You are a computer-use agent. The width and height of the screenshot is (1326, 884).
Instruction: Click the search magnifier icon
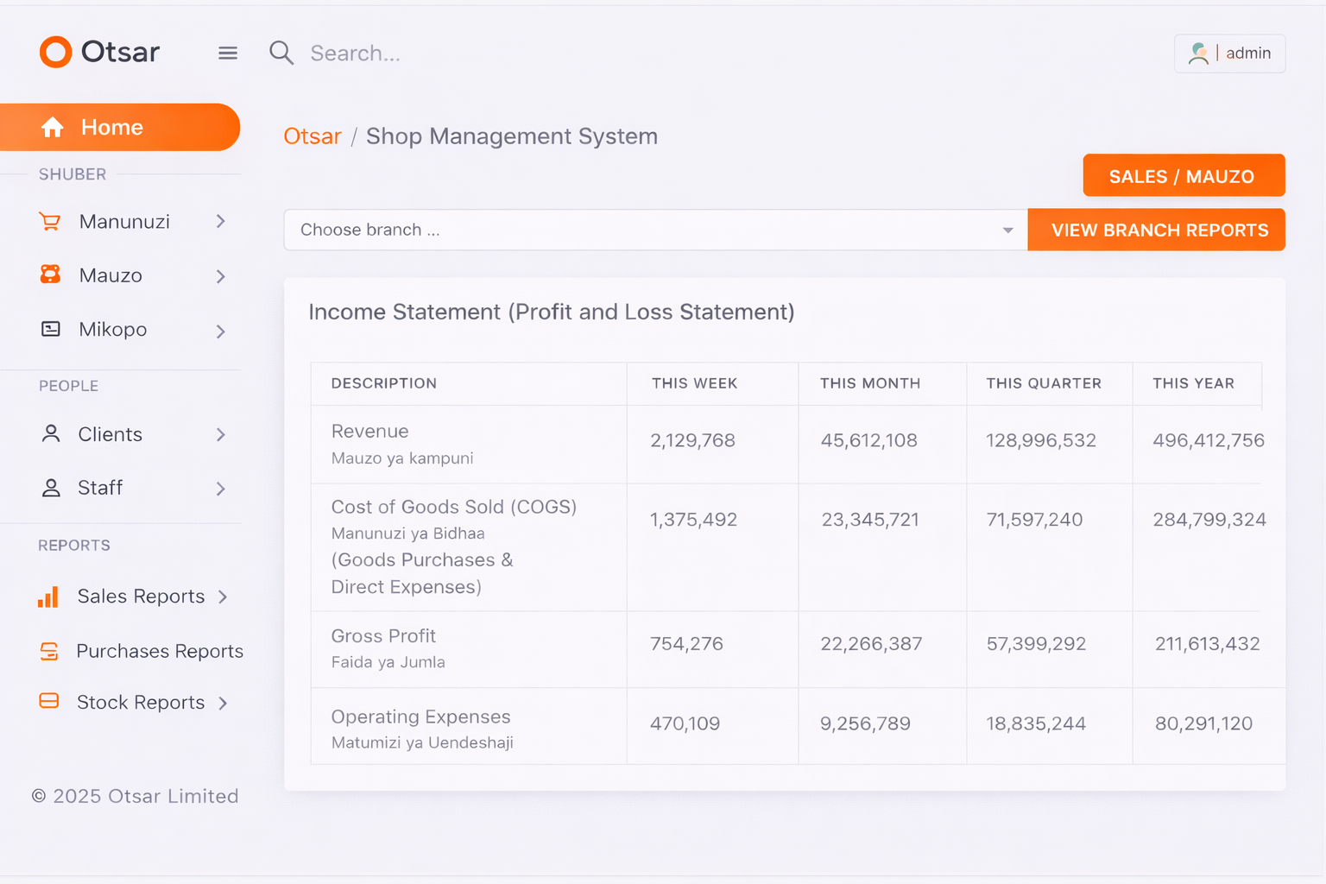click(x=281, y=53)
